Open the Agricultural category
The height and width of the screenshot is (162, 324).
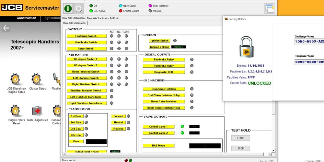(x=52, y=18)
